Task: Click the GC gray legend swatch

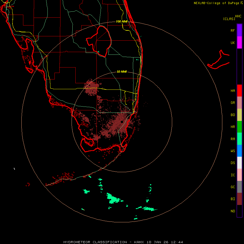Action: (239, 187)
